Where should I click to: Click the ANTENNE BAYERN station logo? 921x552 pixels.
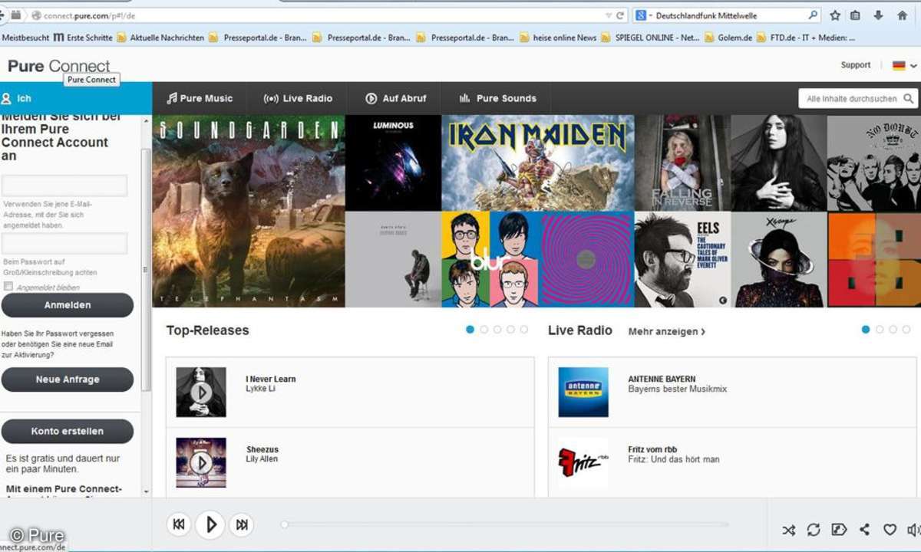tap(583, 393)
